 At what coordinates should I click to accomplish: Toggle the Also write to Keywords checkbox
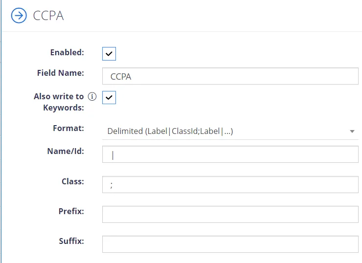coord(109,98)
